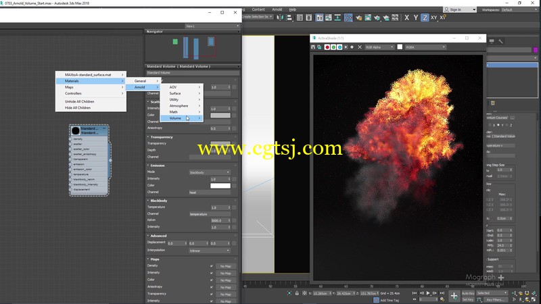
Task: Click No Map button for Anisotropy
Action: coord(226,287)
